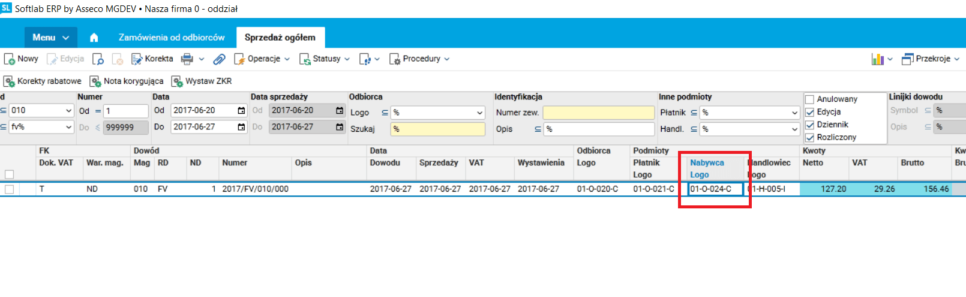This screenshot has width=966, height=297.
Task: Click the Płatnik subset operator symbol
Action: tap(694, 113)
